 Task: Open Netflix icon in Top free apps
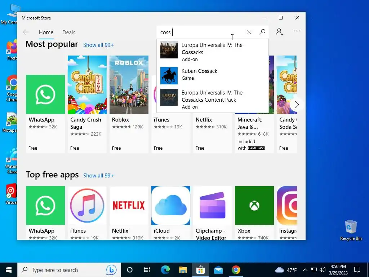tap(129, 205)
